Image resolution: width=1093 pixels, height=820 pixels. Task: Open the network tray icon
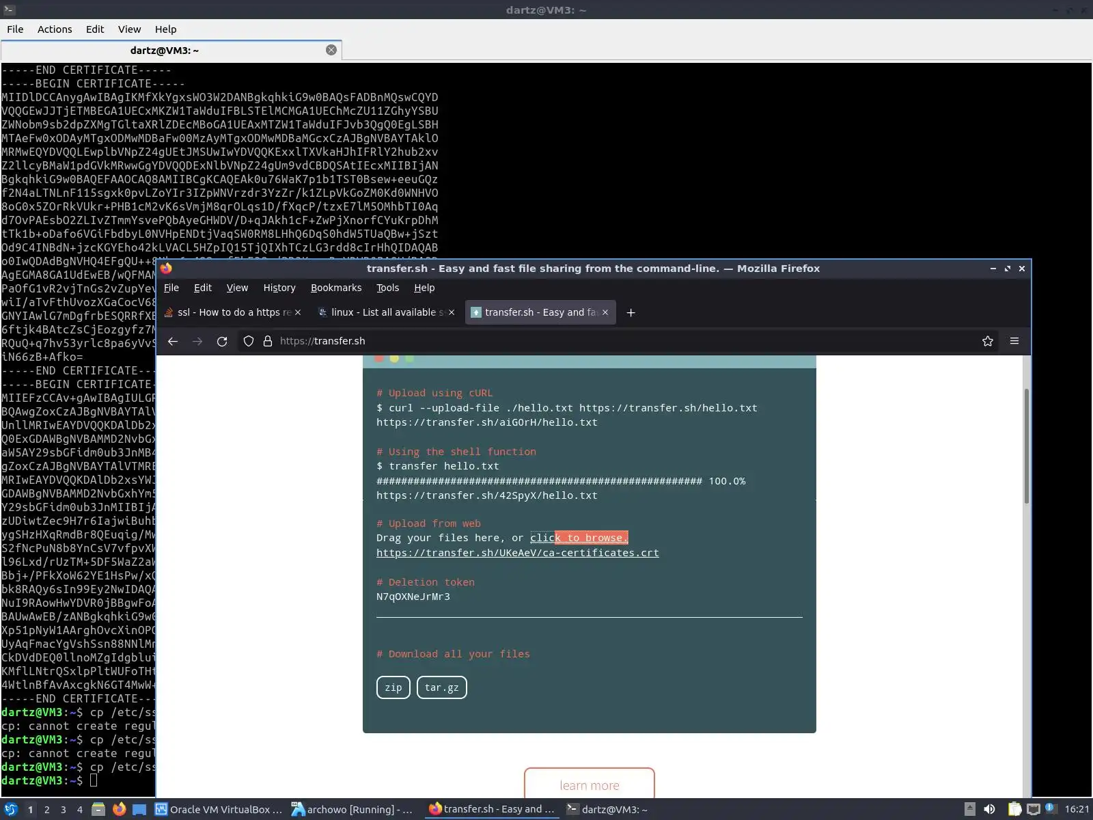pos(1033,809)
